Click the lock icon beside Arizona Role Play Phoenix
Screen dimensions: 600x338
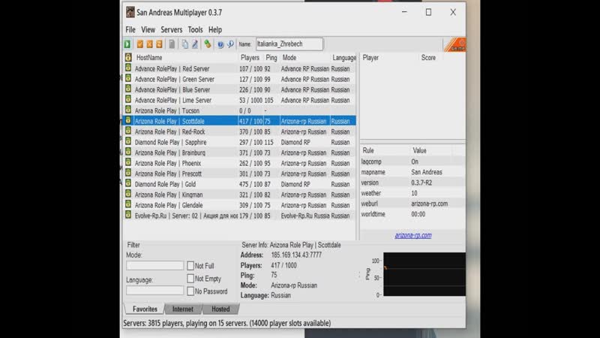(x=128, y=162)
